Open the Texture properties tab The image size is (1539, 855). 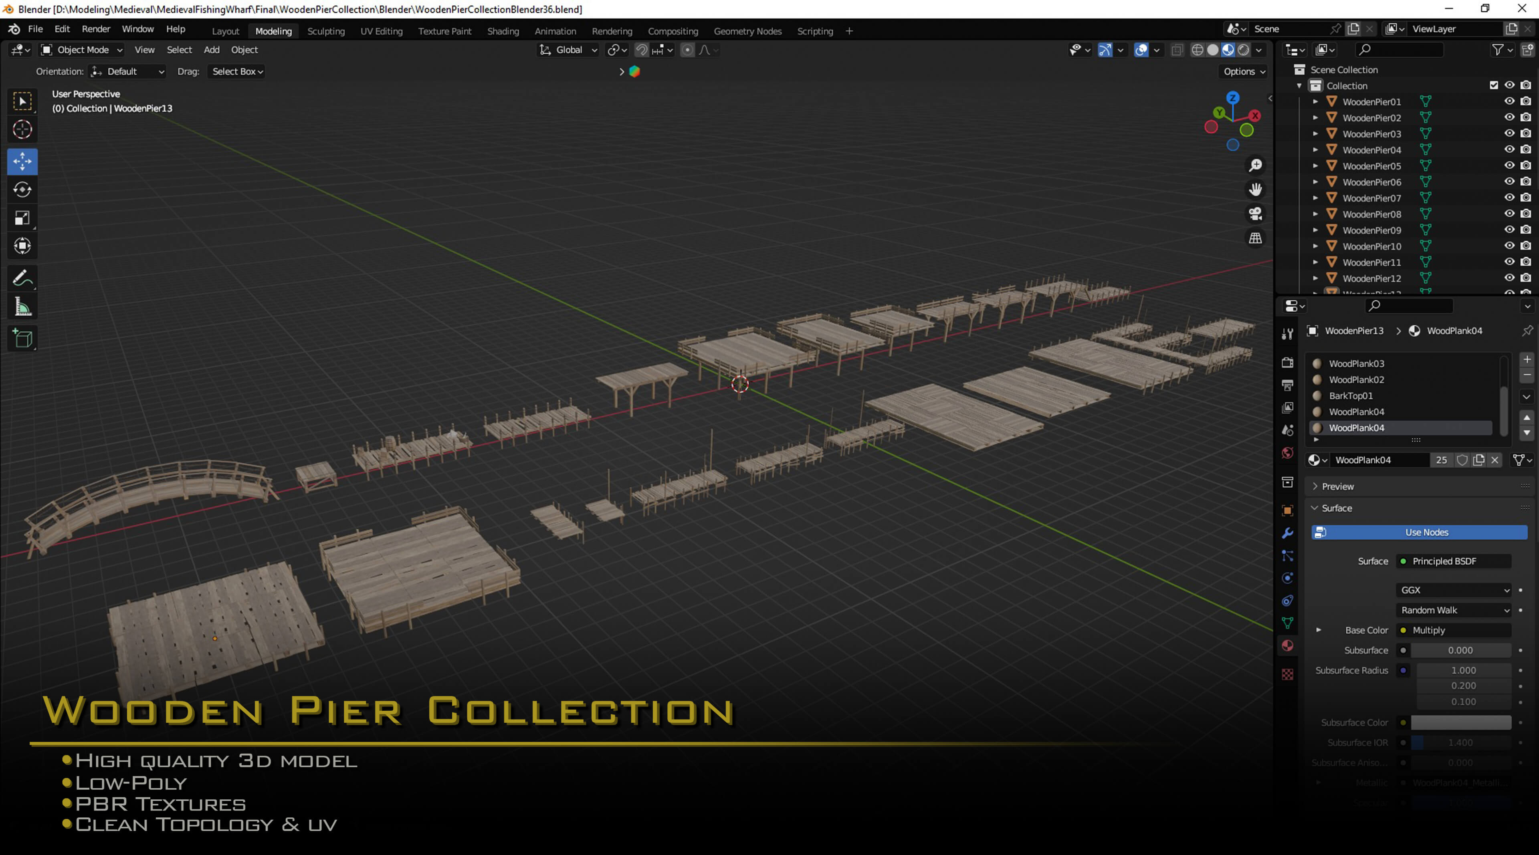click(1287, 674)
